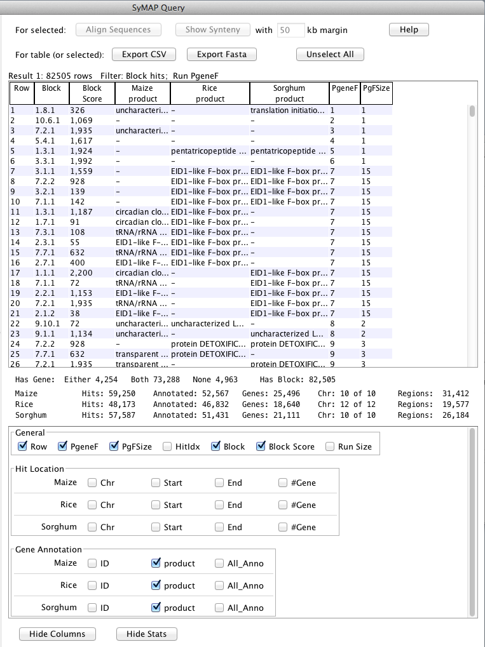This screenshot has width=485, height=647.
Task: Enable Maize All_Anno checkbox
Action: (x=219, y=563)
